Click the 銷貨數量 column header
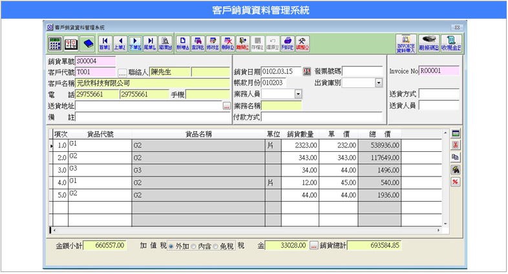Screen dimensions: 508x274 tap(300, 134)
